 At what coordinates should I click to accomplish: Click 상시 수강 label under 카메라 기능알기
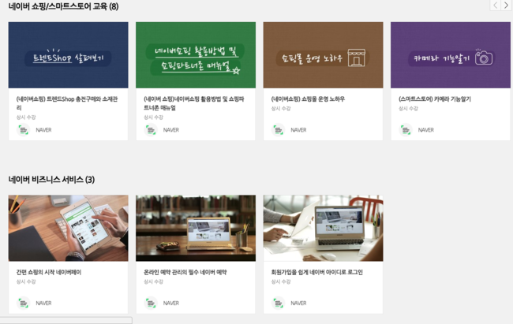pos(408,109)
